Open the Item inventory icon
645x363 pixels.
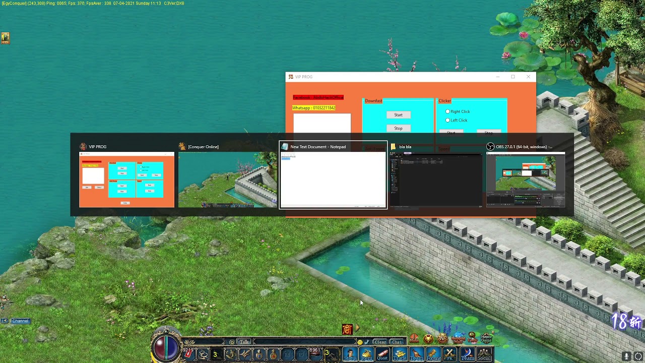coord(366,354)
